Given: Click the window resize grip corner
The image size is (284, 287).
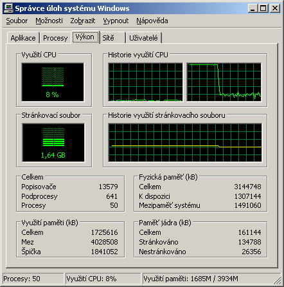Looking at the screenshot, I should [278, 280].
